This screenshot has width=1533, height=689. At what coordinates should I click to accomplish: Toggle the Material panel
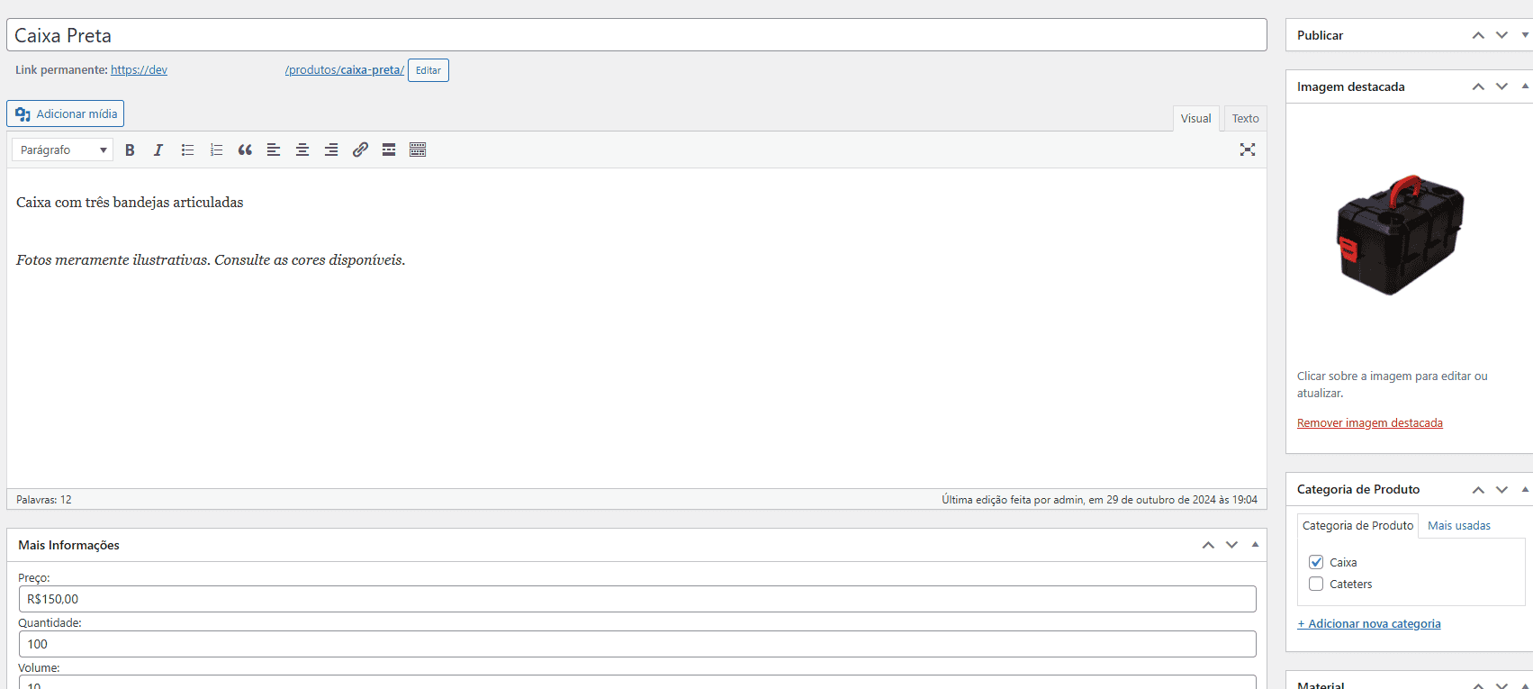(x=1525, y=684)
